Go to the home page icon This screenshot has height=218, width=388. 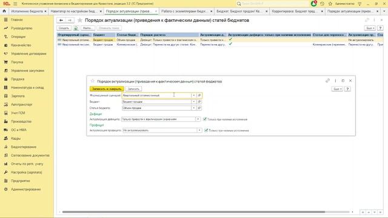pyautogui.click(x=4, y=11)
